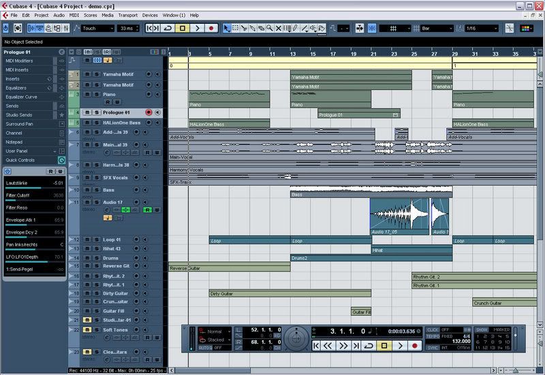This screenshot has width=545, height=375.
Task: Select the Line tool in toolbar
Action: click(x=305, y=28)
